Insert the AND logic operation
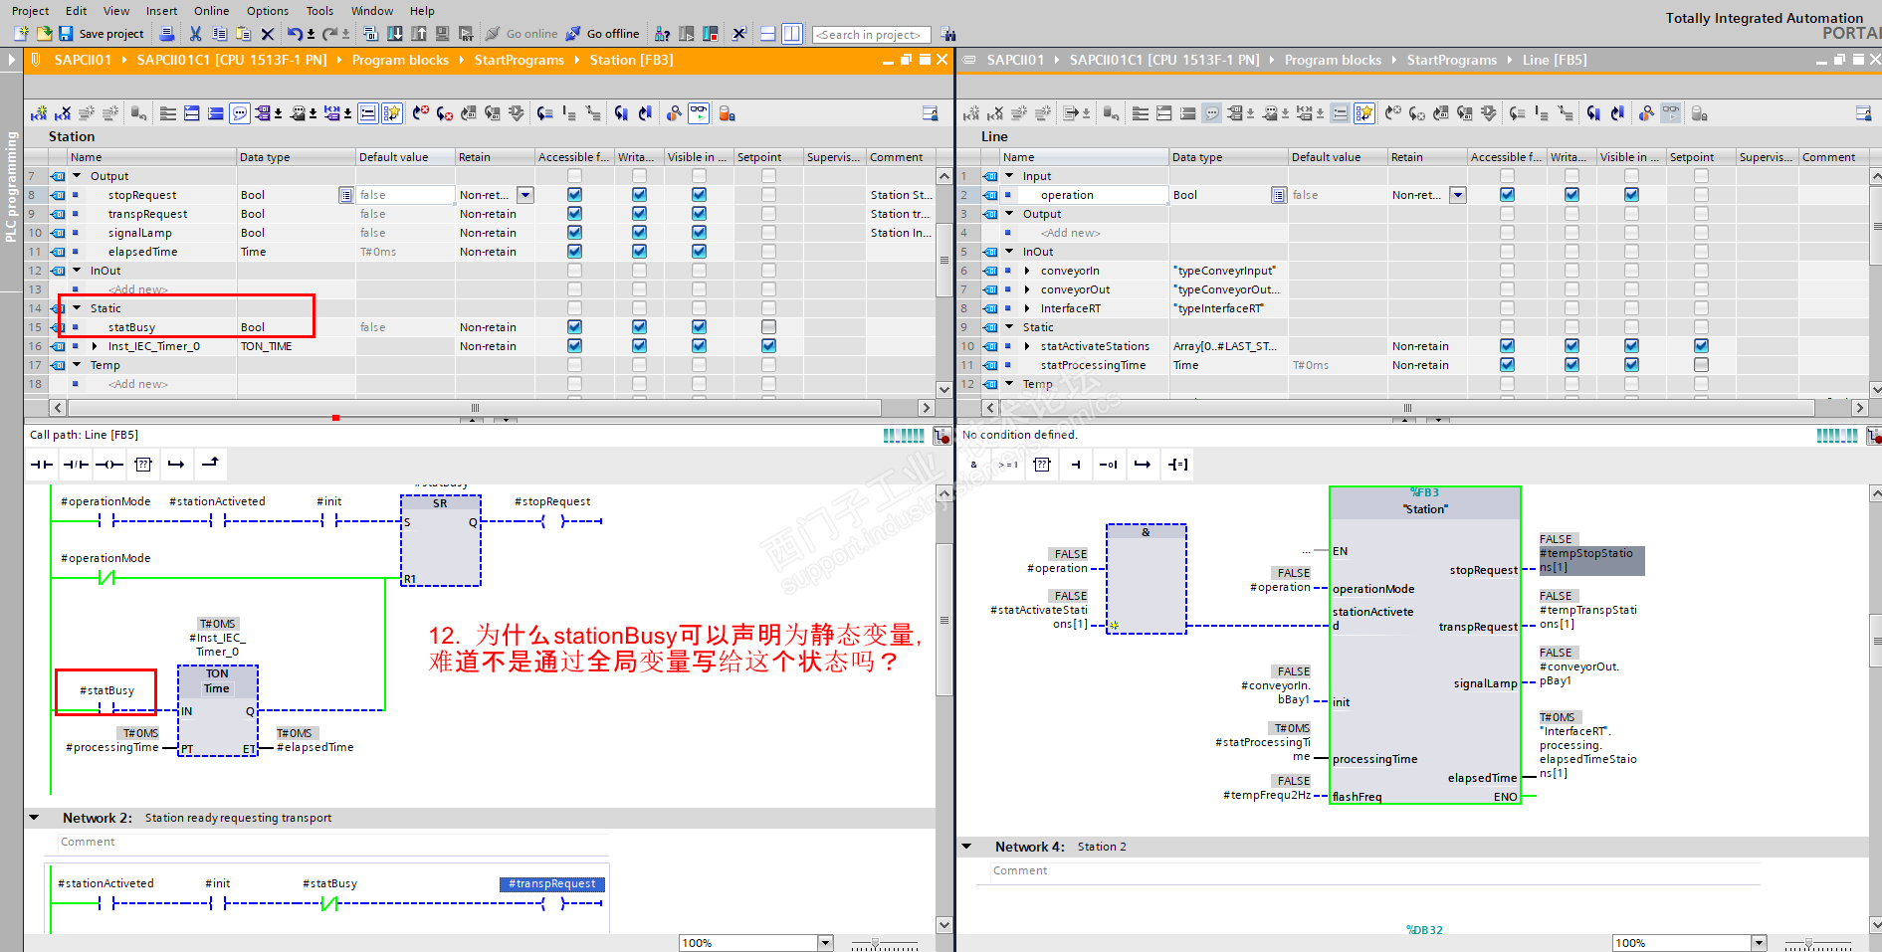1882x952 pixels. [x=973, y=465]
